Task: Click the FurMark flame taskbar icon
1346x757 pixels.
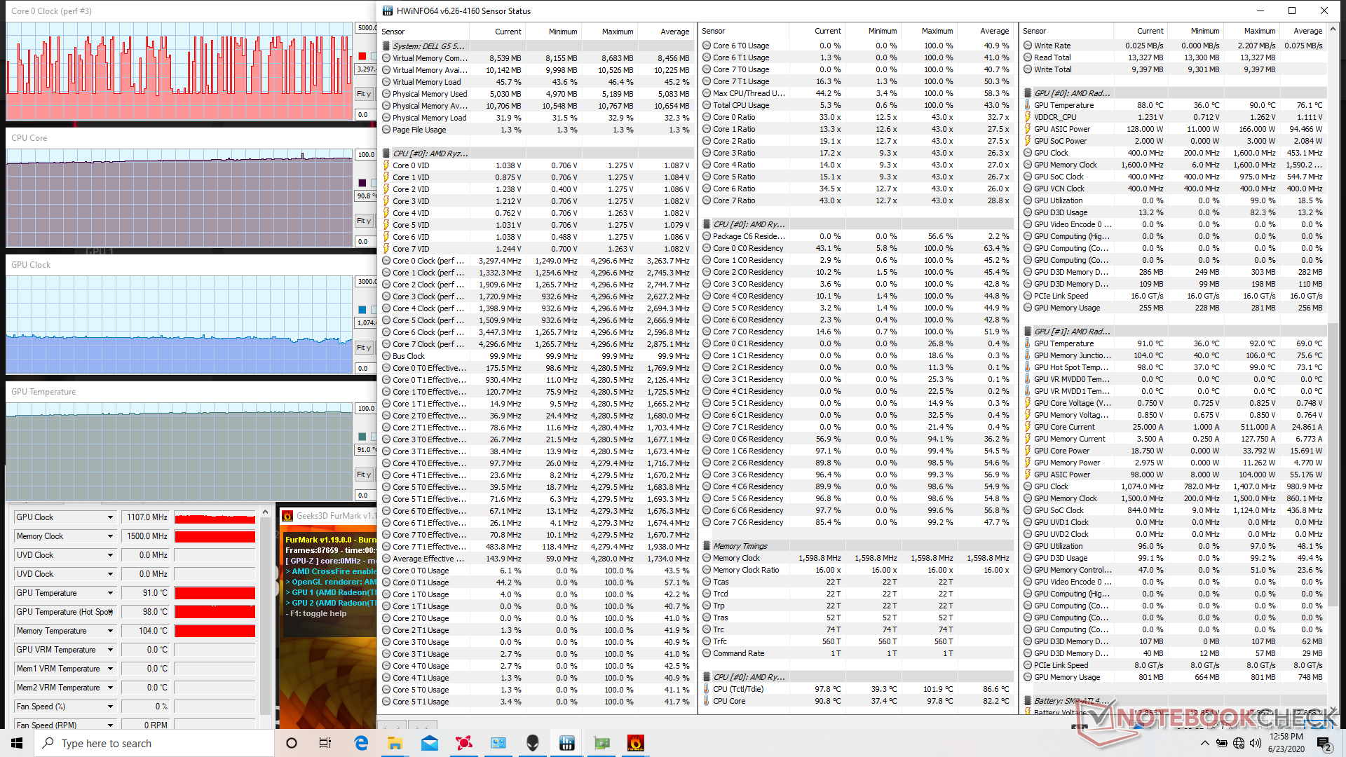Action: coord(635,743)
